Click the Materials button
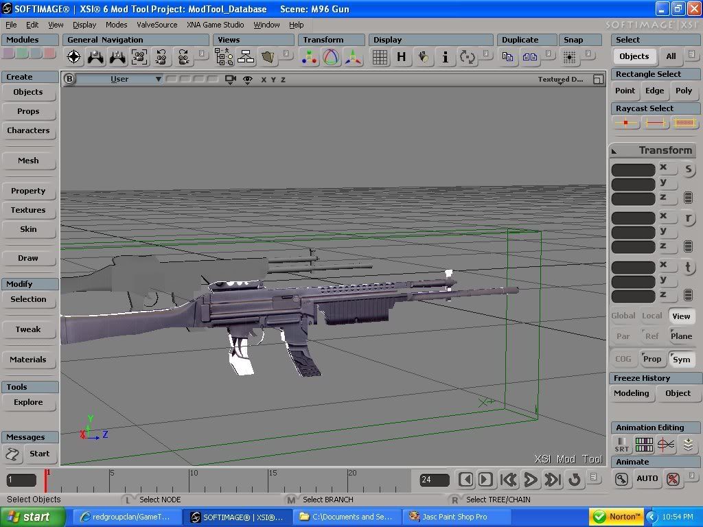Image resolution: width=703 pixels, height=527 pixels. (28, 360)
